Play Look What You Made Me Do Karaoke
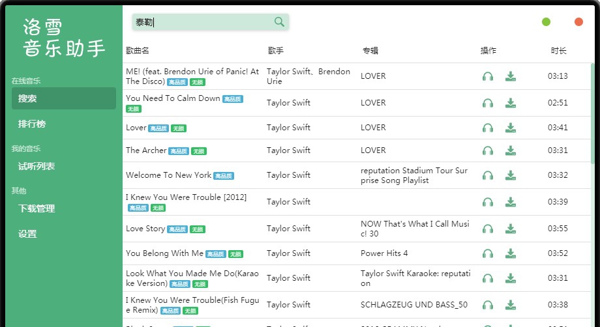 (488, 279)
